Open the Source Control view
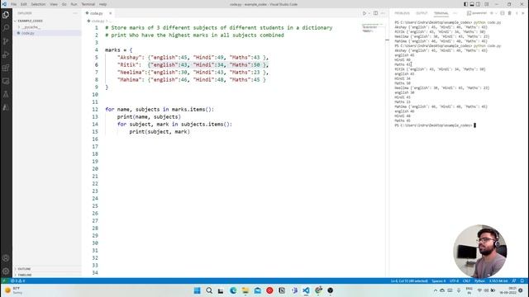Image resolution: width=529 pixels, height=297 pixels. 6,41
